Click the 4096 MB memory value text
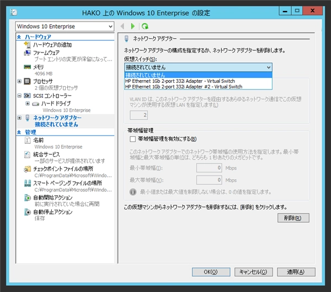 pos(44,74)
